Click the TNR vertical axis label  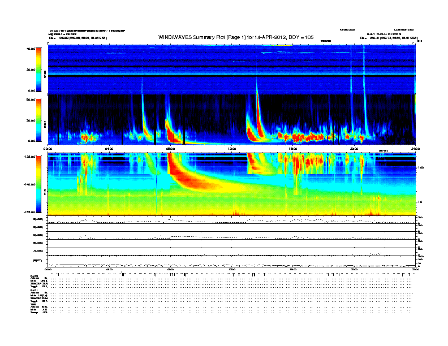tap(45, 193)
